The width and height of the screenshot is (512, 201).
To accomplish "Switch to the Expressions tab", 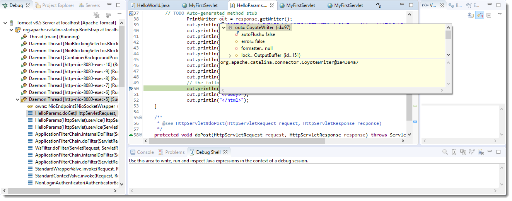I will click(x=472, y=5).
